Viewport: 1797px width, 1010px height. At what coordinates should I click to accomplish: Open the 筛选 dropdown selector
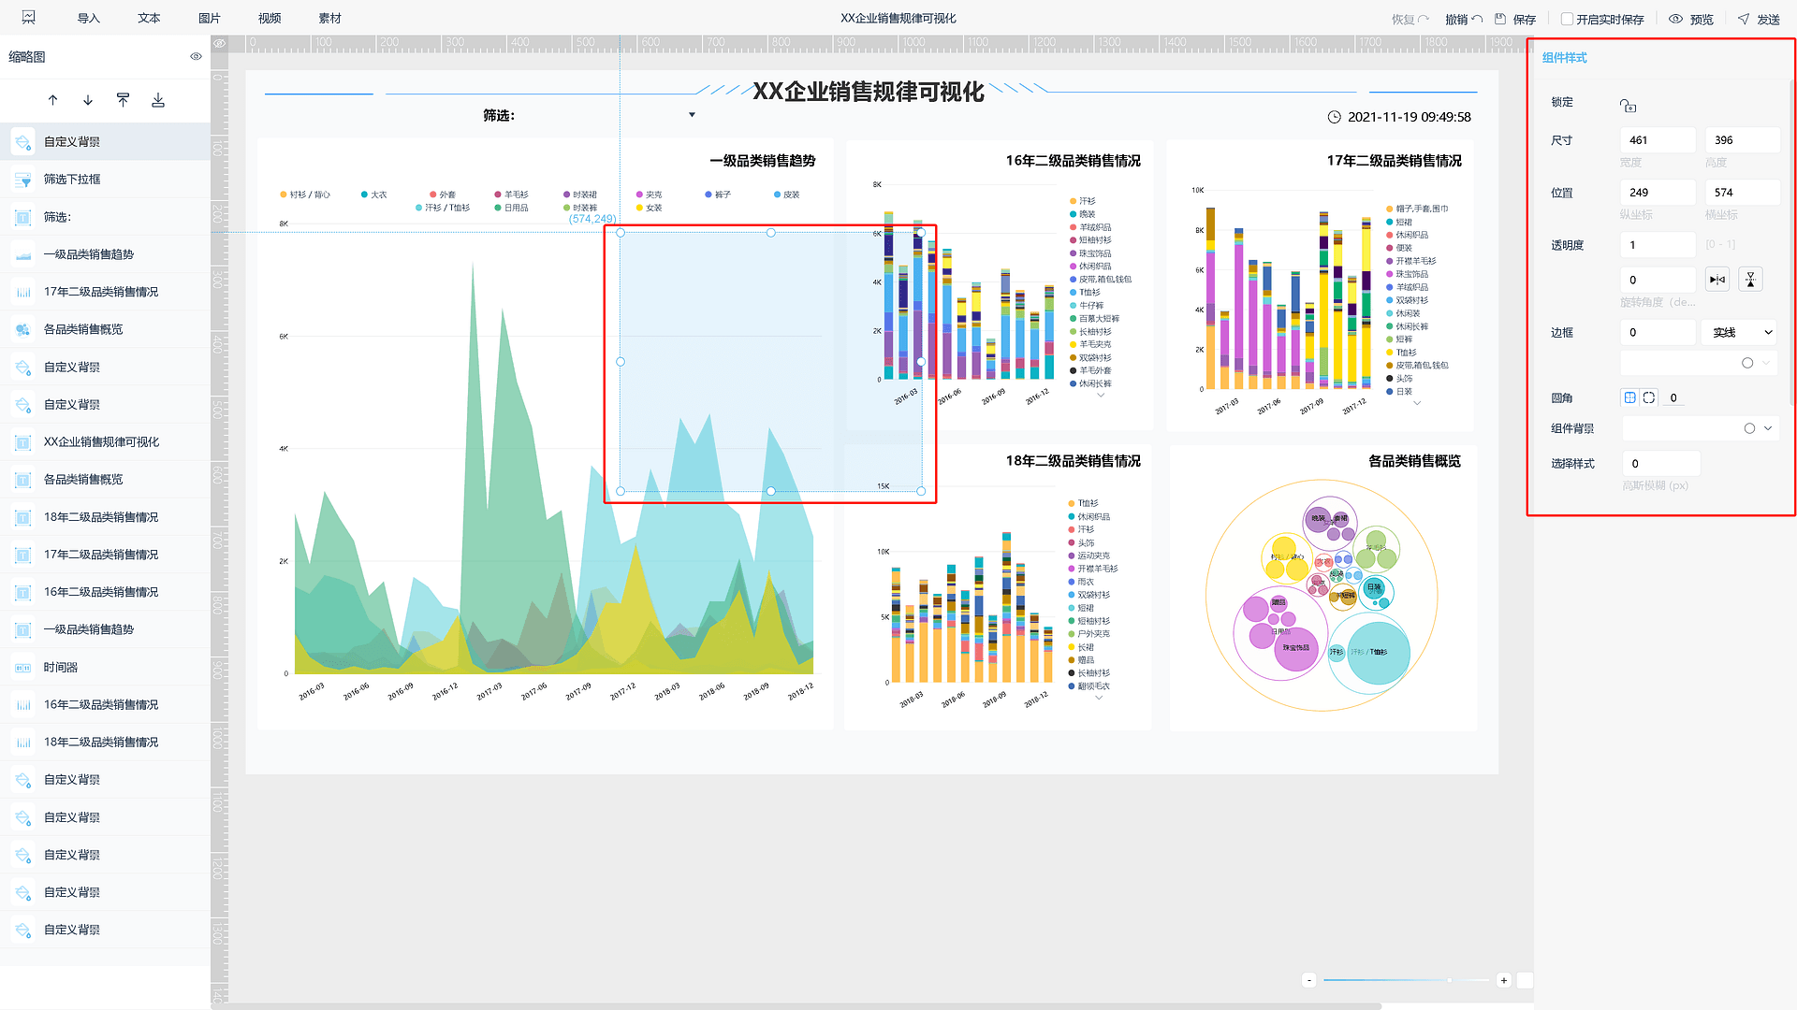click(690, 116)
